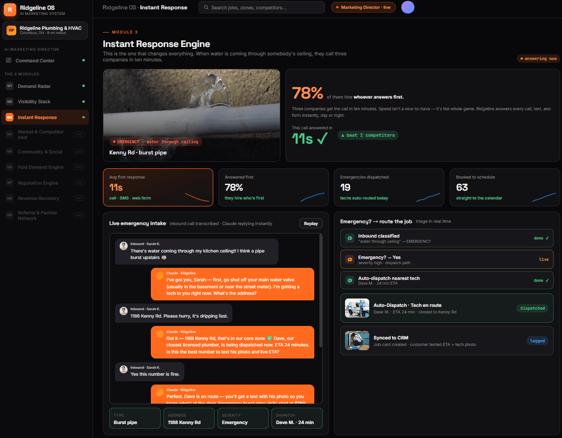Open Visibility Stack module
Screen dimensions: 562x438
[x=44, y=101]
